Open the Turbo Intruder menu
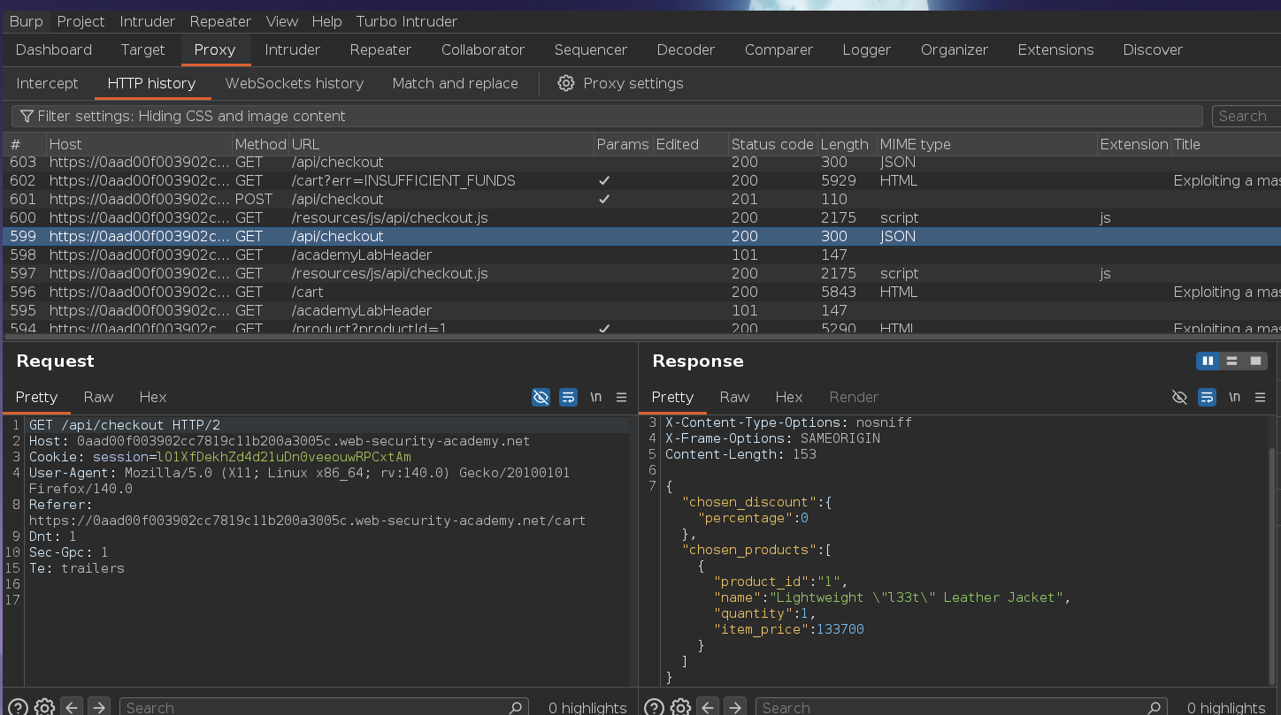The height and width of the screenshot is (715, 1281). (x=407, y=21)
